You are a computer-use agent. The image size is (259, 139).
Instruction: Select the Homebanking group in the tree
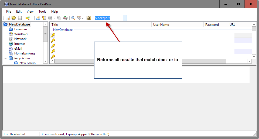[x=24, y=53]
